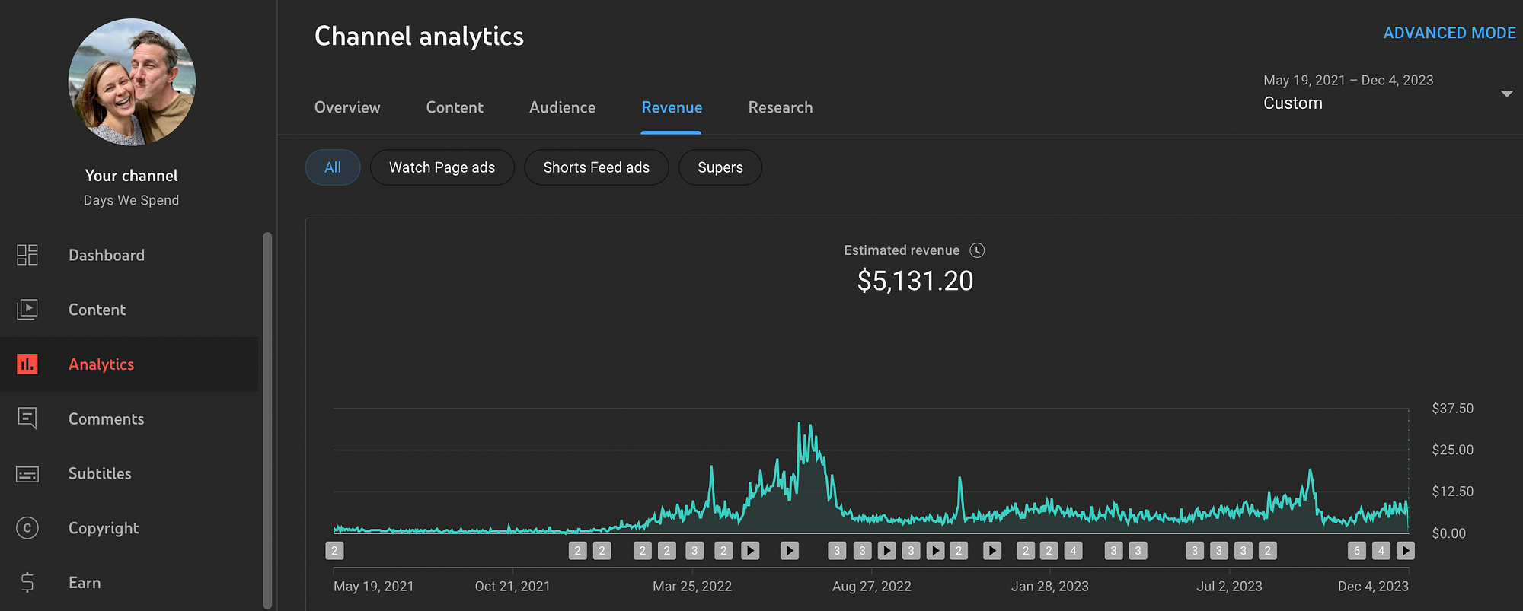This screenshot has height=611, width=1523.
Task: Switch to the Audience tab
Action: tap(563, 107)
